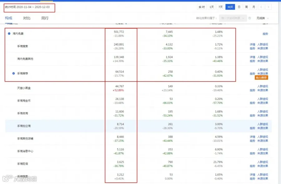Open 来源效果 for 手淘旺信 row
The image size is (281, 184).
coord(263,166)
